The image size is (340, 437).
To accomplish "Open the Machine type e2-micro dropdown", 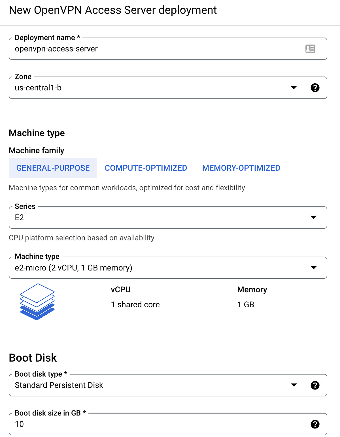I will tap(168, 268).
